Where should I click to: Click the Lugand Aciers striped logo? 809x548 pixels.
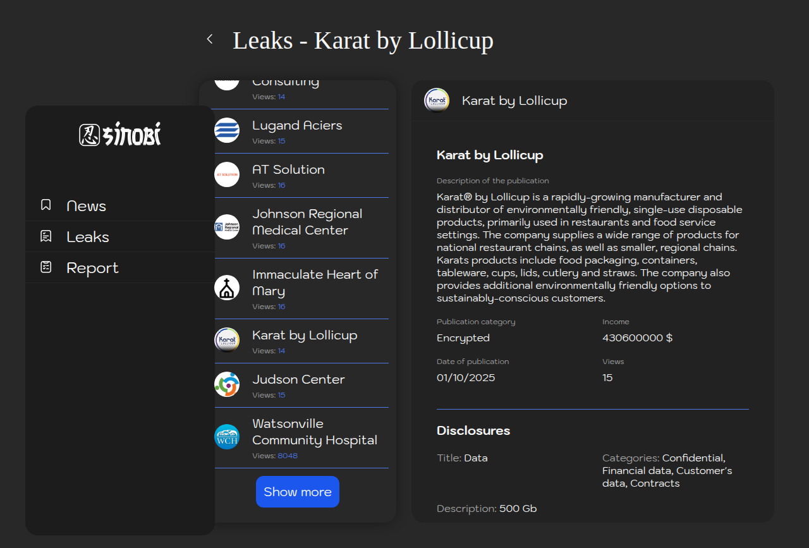(227, 130)
